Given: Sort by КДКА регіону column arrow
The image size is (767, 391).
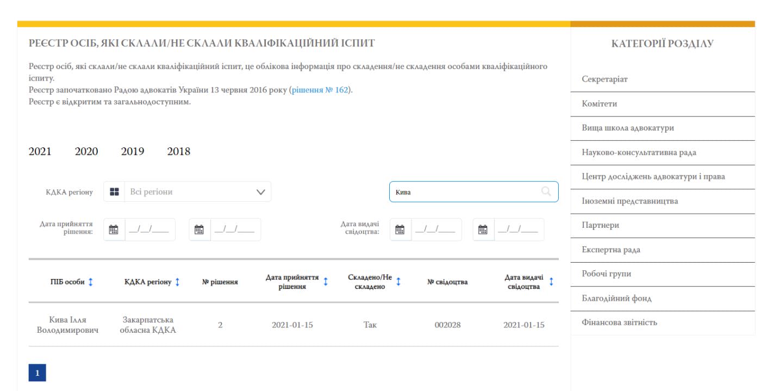Looking at the screenshot, I should tap(177, 282).
